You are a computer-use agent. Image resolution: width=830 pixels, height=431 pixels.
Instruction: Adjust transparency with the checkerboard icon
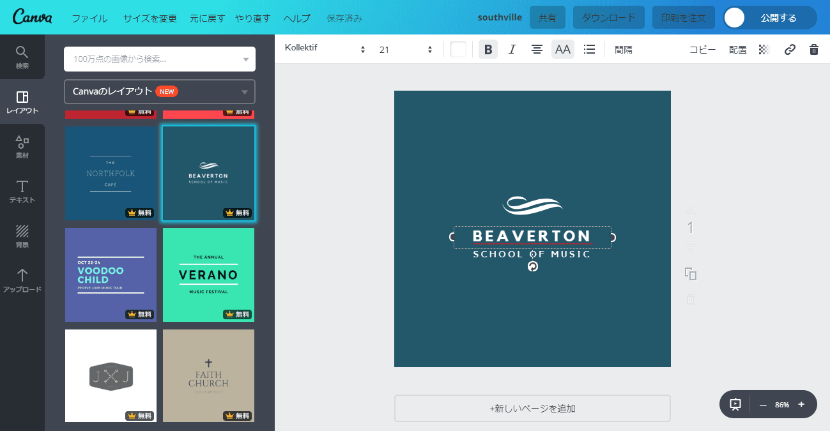pyautogui.click(x=764, y=49)
